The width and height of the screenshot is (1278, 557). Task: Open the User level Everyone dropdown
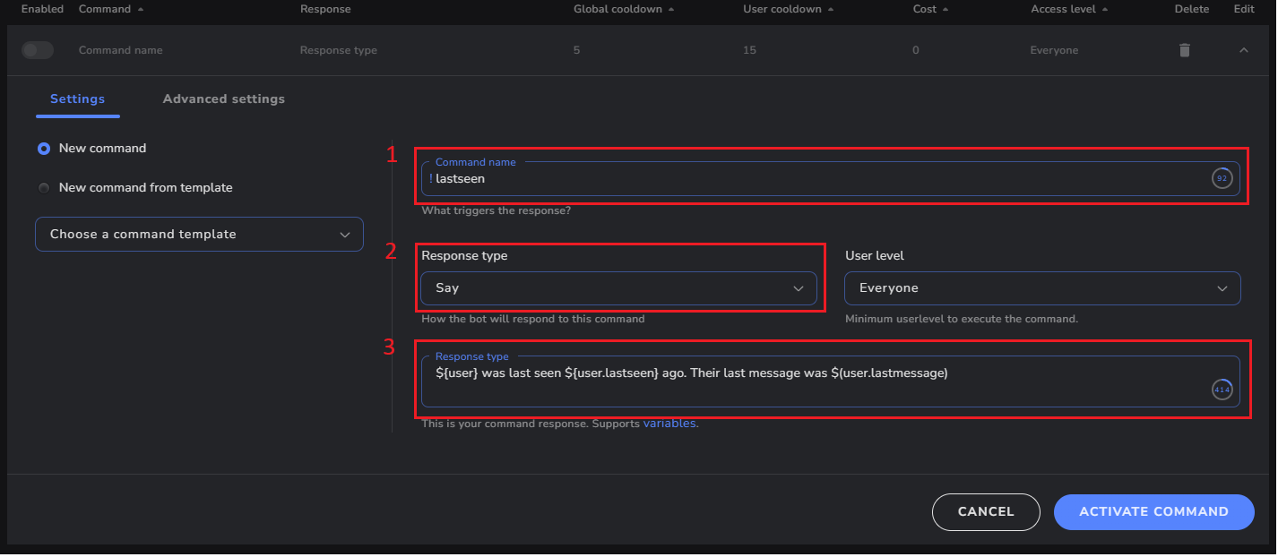point(1041,288)
